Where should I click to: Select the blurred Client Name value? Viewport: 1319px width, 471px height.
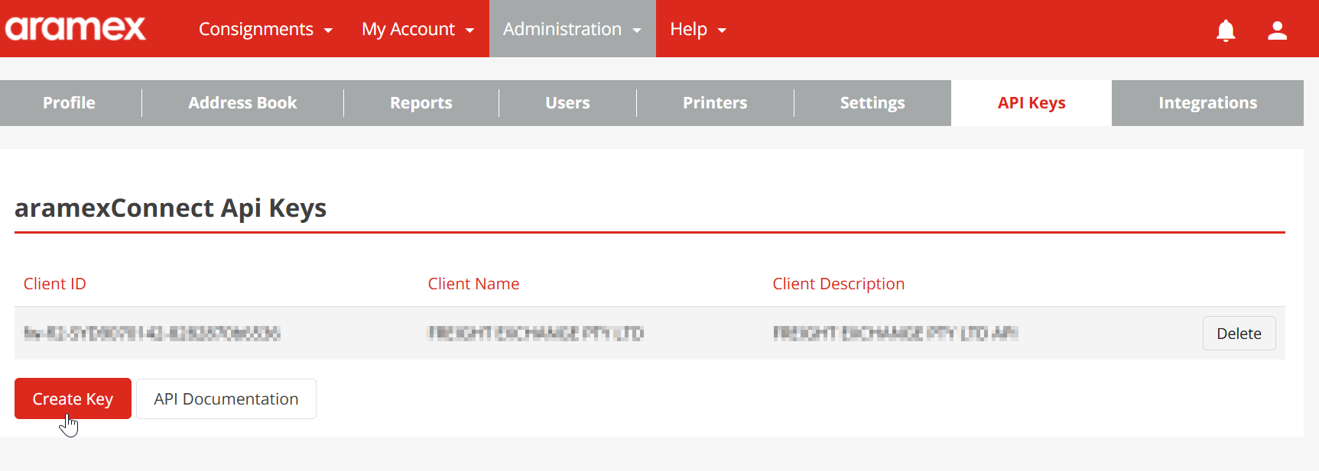pos(535,333)
